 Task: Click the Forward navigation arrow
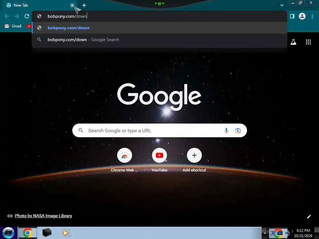17,16
